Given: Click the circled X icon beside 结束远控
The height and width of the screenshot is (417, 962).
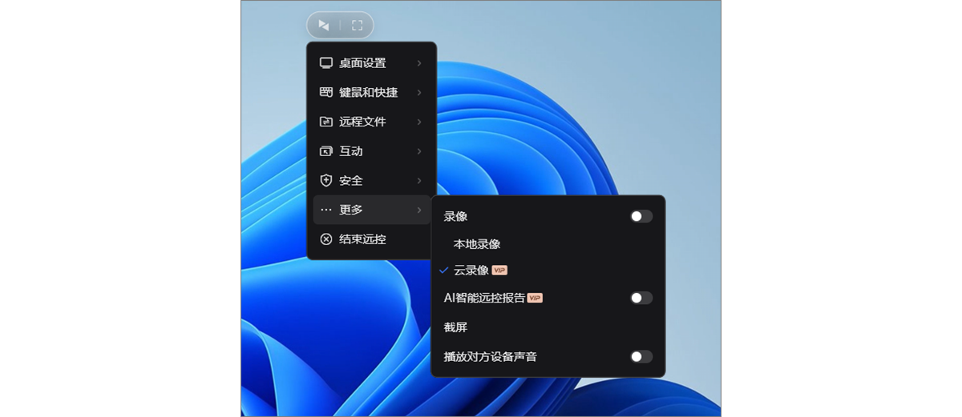Looking at the screenshot, I should pyautogui.click(x=326, y=239).
